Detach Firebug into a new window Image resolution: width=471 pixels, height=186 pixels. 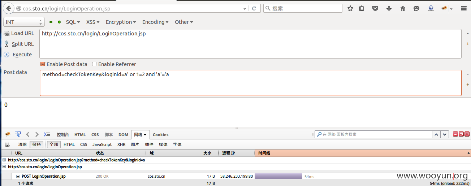pyautogui.click(x=461, y=134)
